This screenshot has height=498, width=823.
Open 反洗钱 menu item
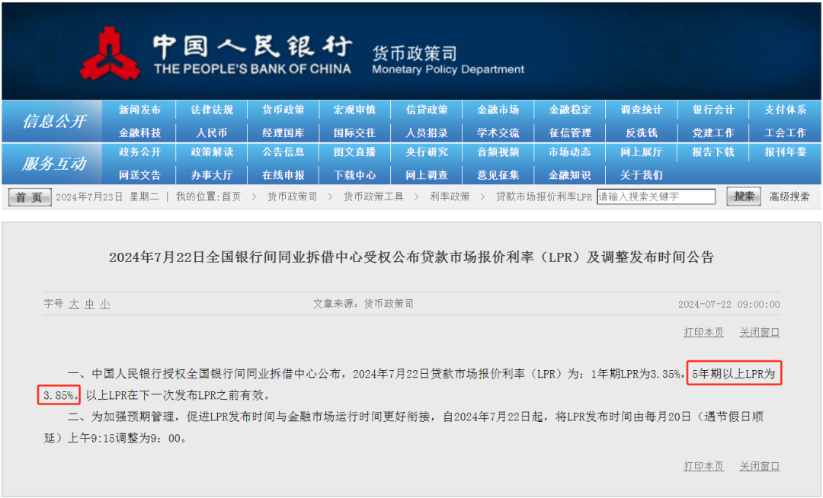click(642, 133)
